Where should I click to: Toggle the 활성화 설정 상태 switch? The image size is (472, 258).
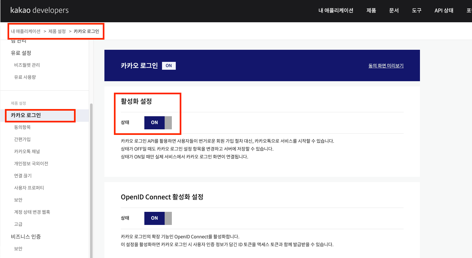coord(158,122)
